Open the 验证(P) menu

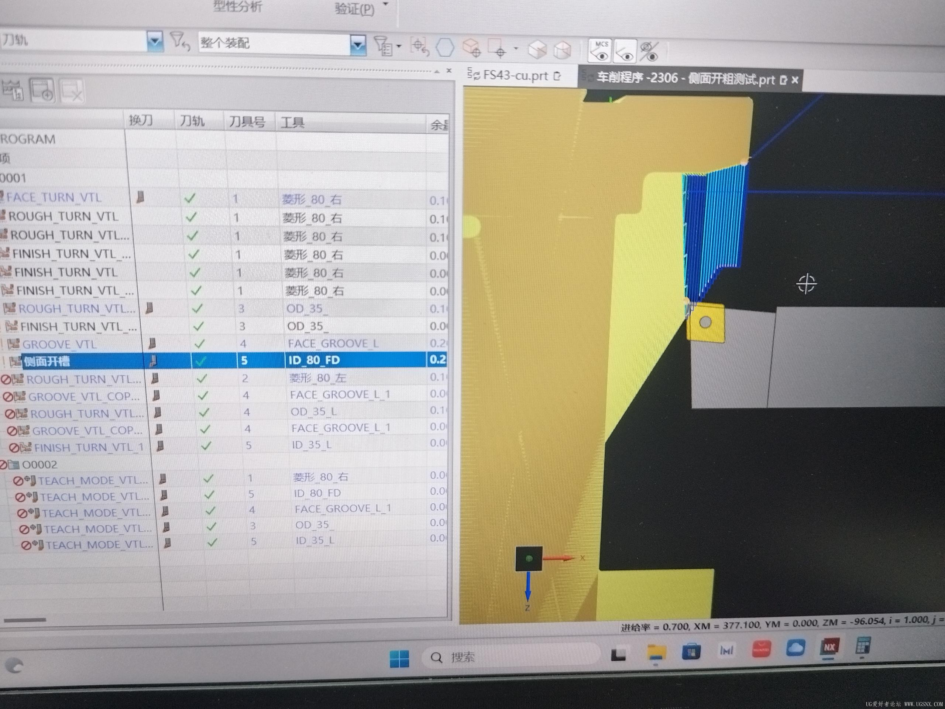pyautogui.click(x=354, y=9)
